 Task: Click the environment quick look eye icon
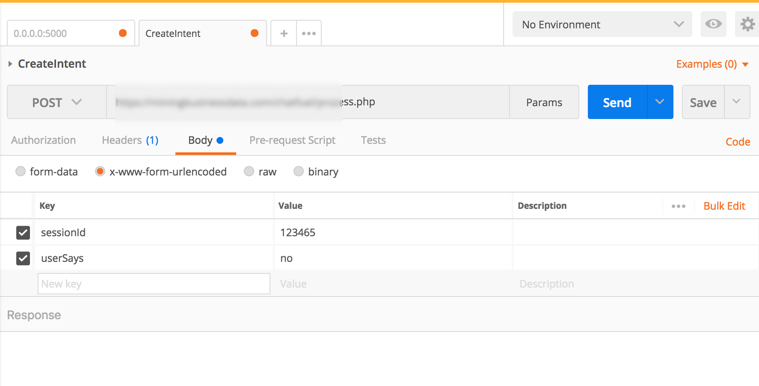713,24
